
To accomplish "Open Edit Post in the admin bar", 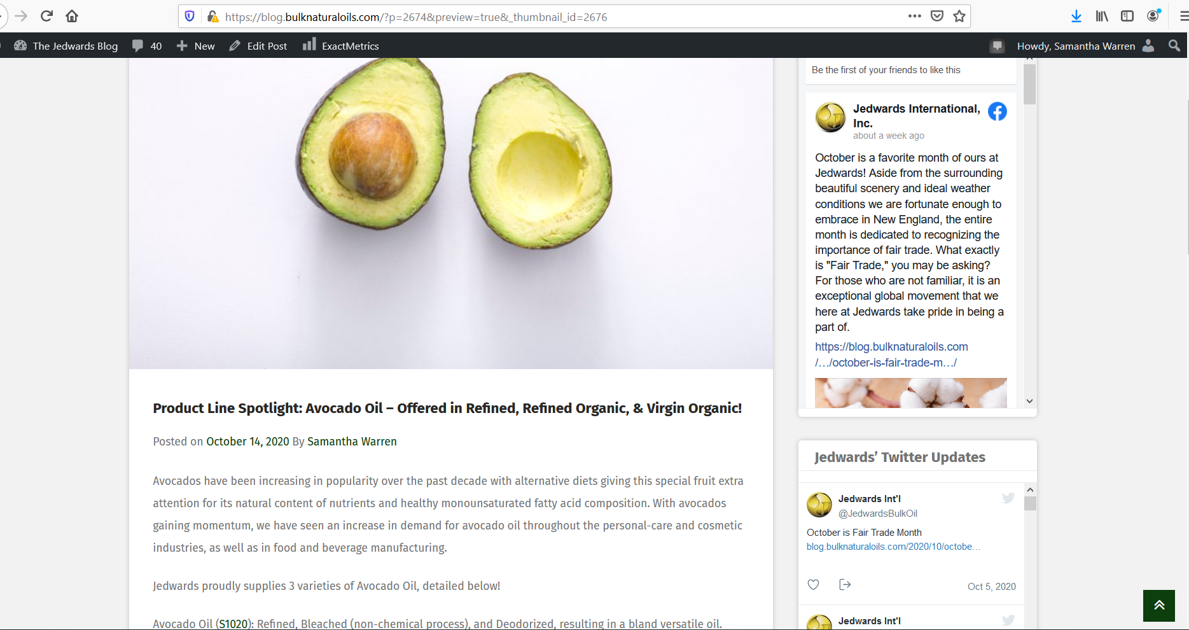I will 258,46.
